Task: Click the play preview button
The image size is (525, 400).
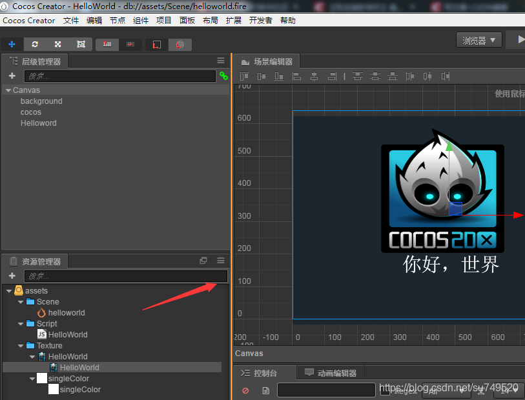Action: pos(519,39)
